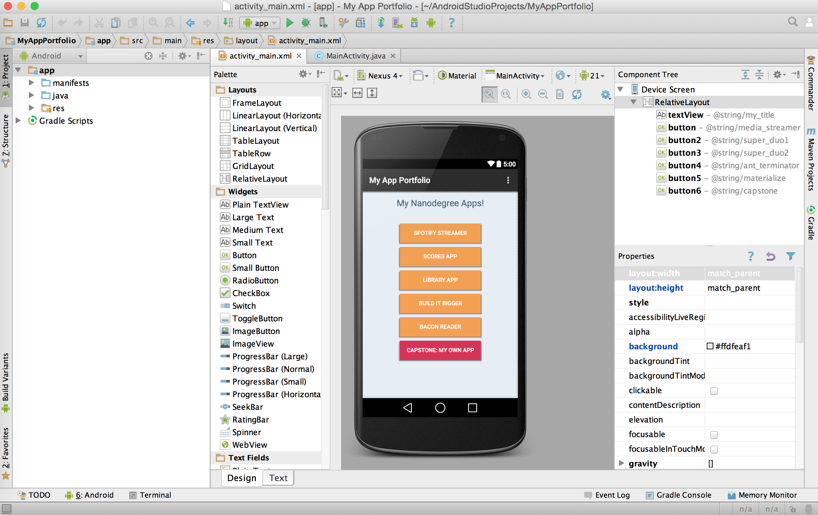The image size is (818, 515).
Task: Expand the manifests folder
Action: coord(31,83)
